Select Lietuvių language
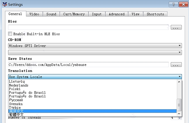Viewport: 189px width, 123px height. coord(92,82)
